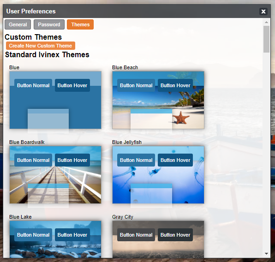This screenshot has height=262, width=275.
Task: Click Button Normal in Blue Lake preview
Action: click(x=33, y=235)
